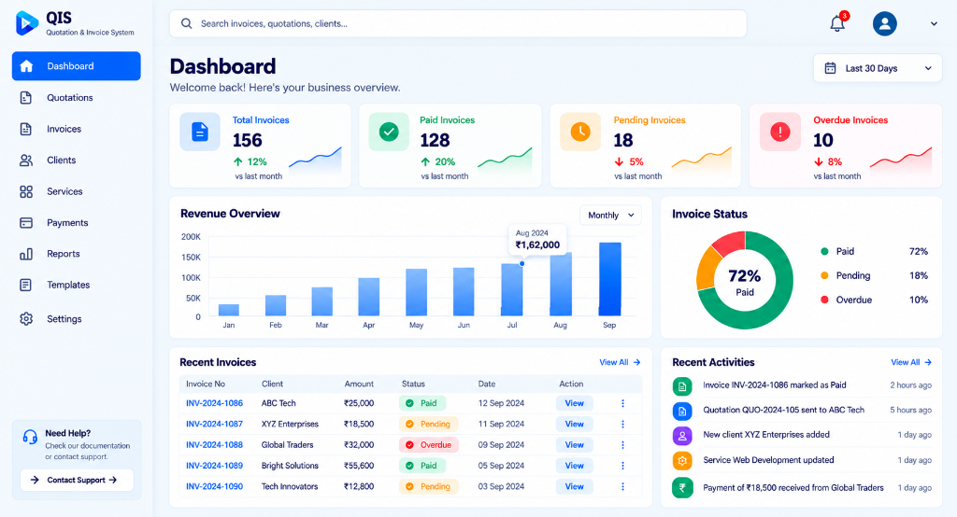Open Services in sidebar
The height and width of the screenshot is (517, 957).
coord(77,191)
